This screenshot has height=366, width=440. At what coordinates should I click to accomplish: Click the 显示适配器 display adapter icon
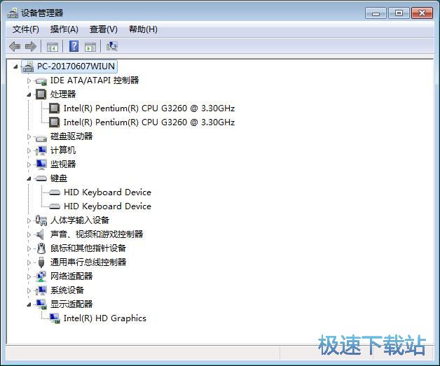[41, 304]
